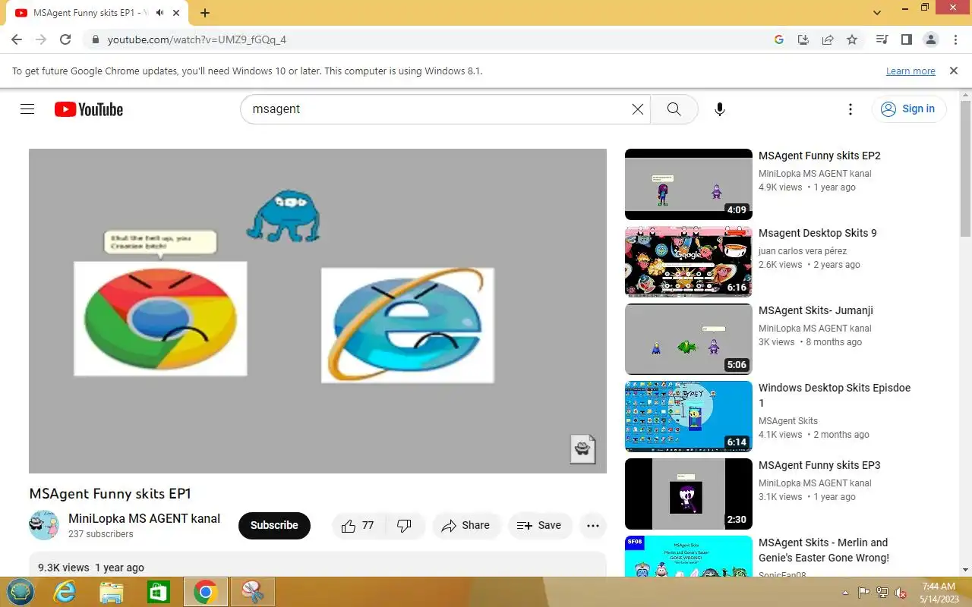
Task: Open Chrome media controls button
Action: (882, 39)
